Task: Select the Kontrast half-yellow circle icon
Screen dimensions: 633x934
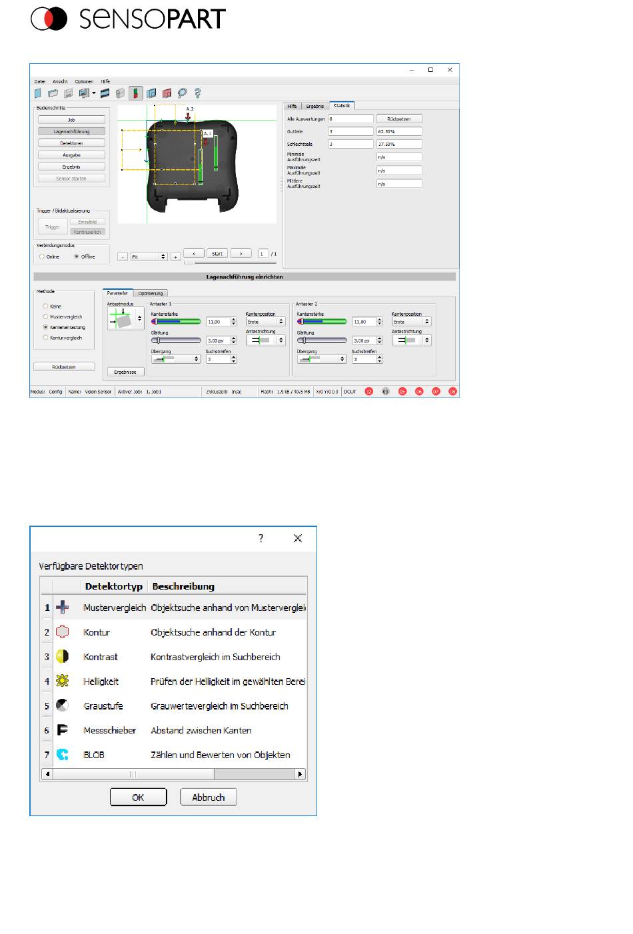Action: click(x=63, y=656)
